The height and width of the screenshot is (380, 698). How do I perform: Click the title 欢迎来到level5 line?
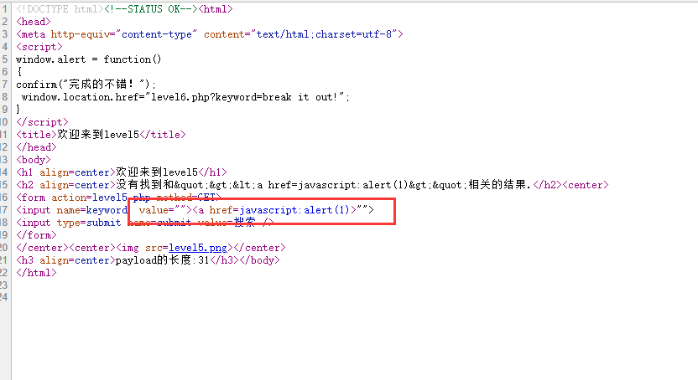(101, 135)
